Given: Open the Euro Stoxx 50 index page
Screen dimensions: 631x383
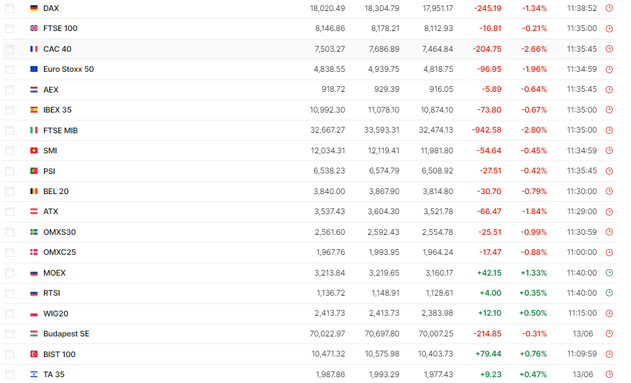Looking at the screenshot, I should coord(68,69).
